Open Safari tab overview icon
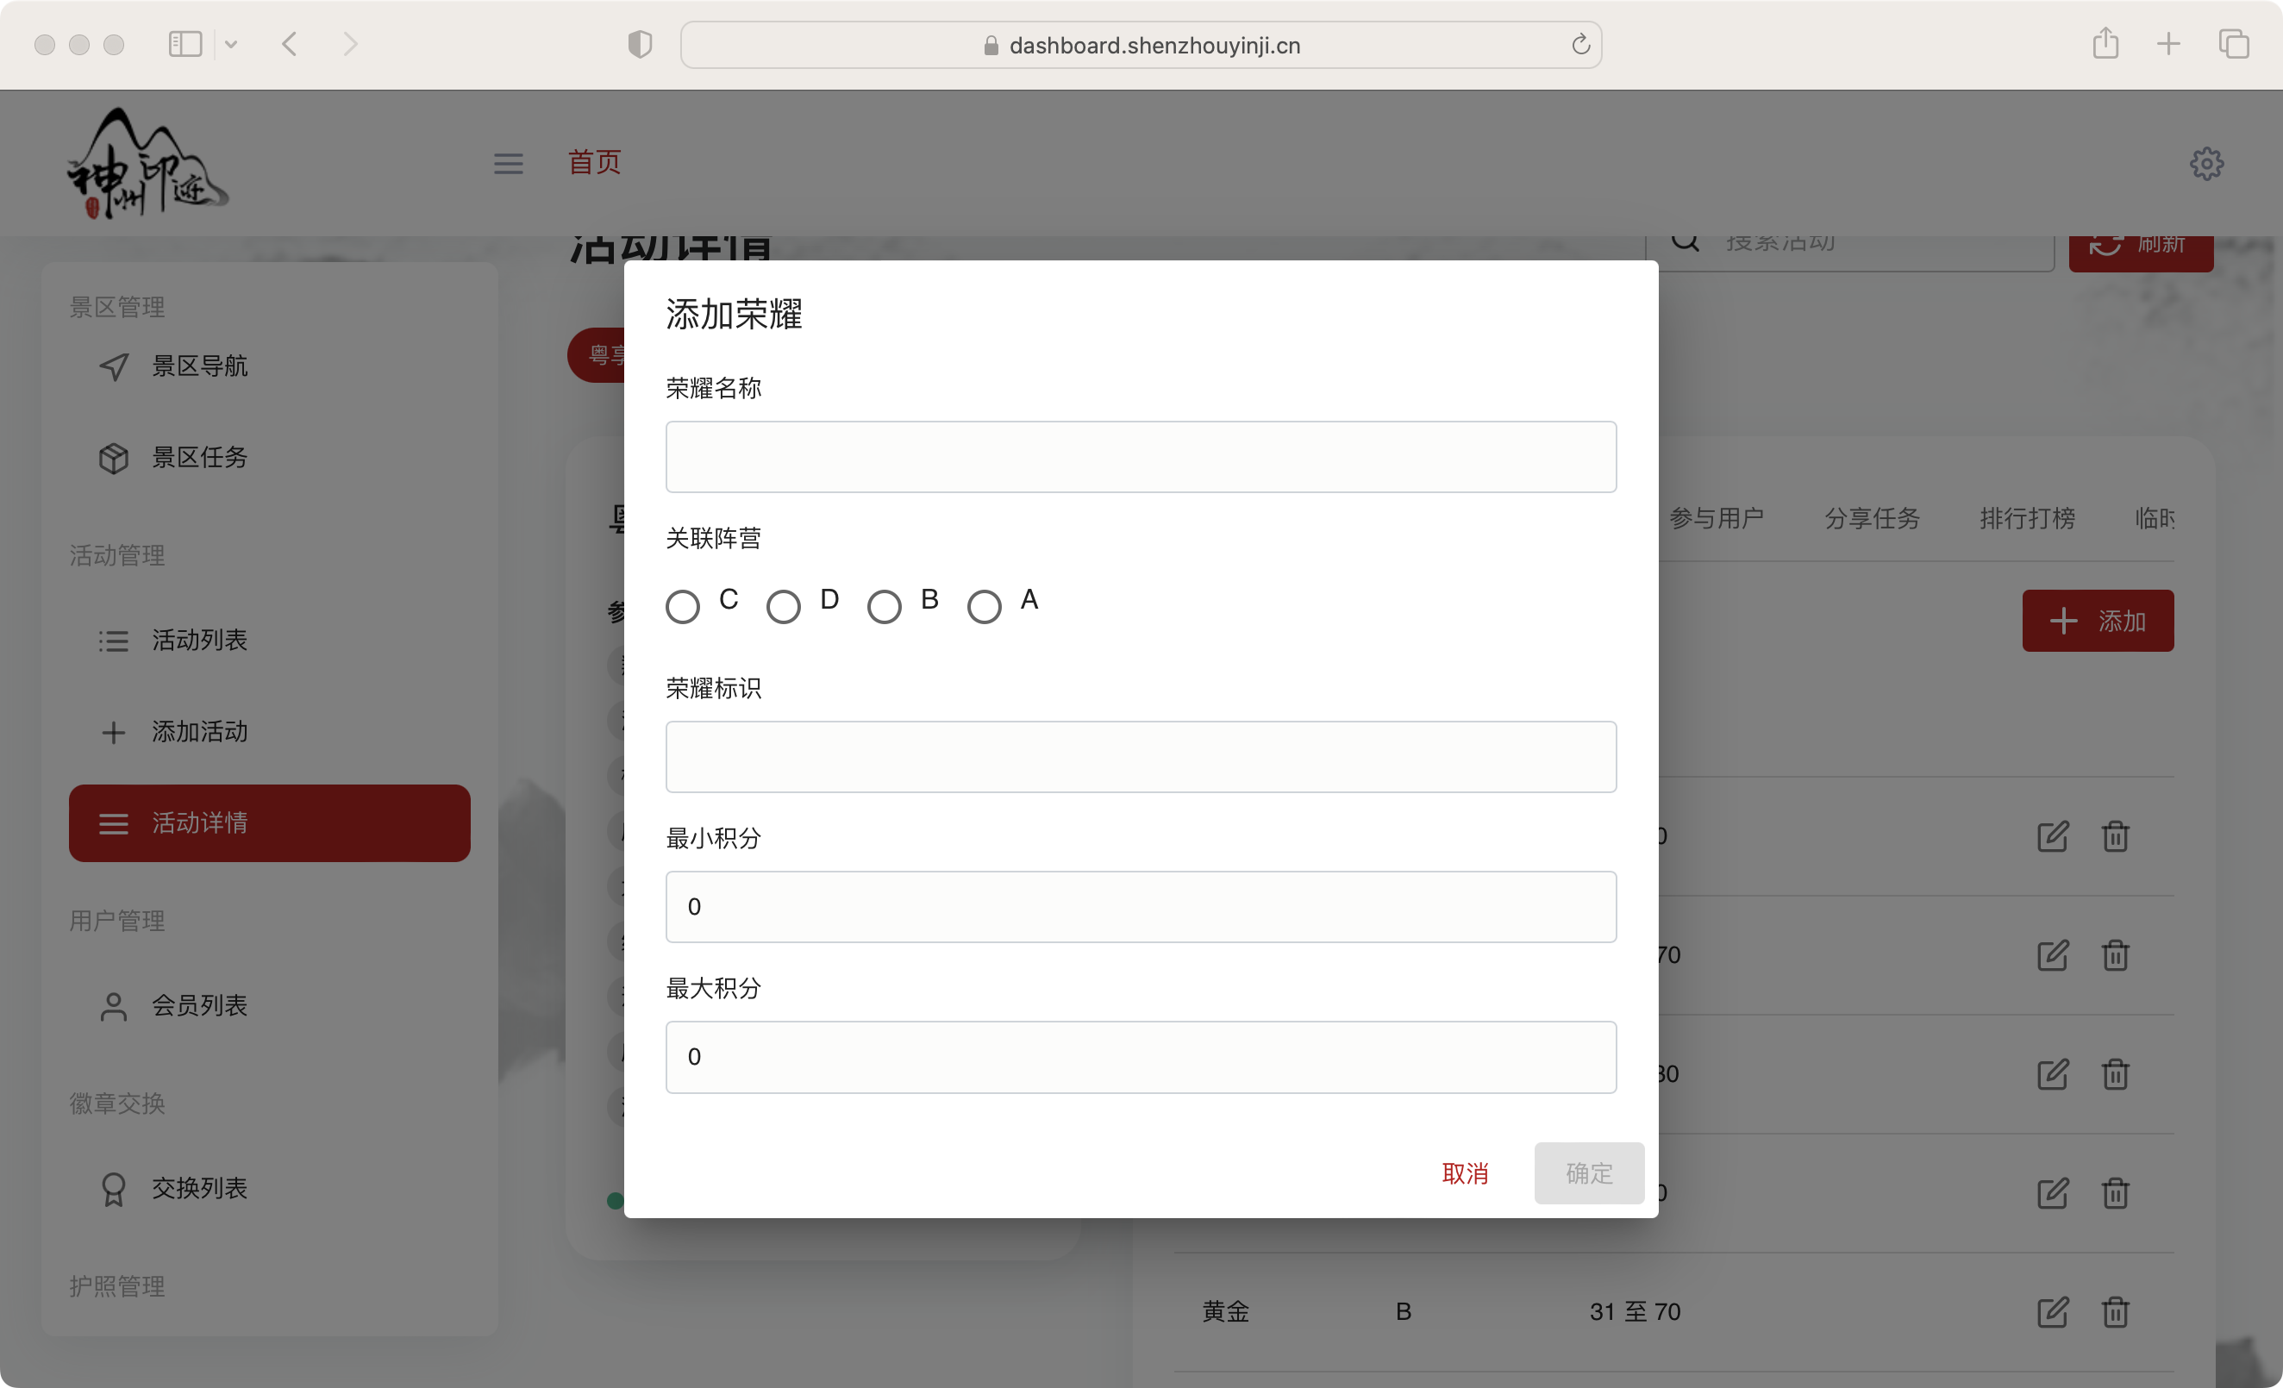Image resolution: width=2283 pixels, height=1388 pixels. [2233, 44]
